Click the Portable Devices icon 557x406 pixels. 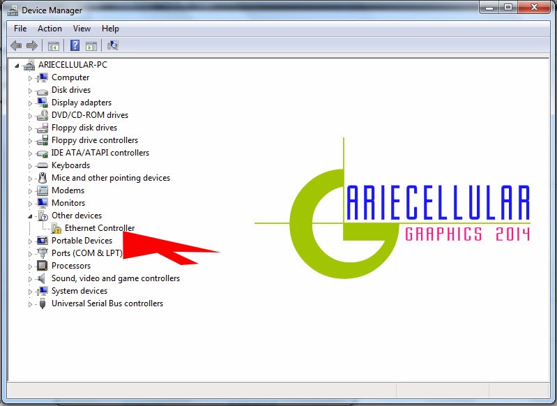43,241
